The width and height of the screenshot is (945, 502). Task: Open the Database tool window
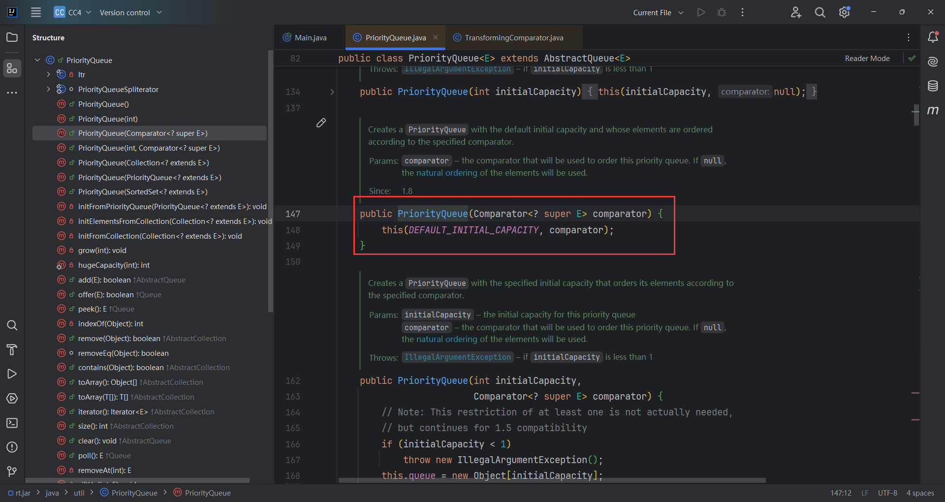933,86
